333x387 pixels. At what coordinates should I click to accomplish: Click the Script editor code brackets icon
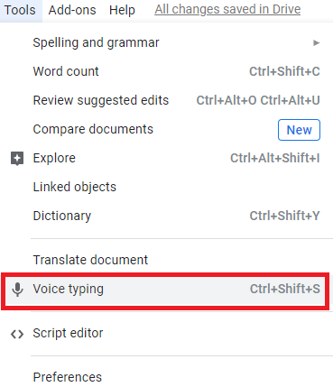pos(17,334)
